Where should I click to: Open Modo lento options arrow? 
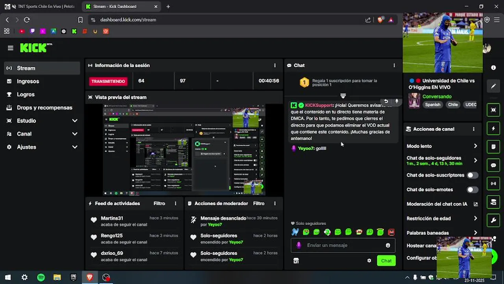[x=475, y=146]
